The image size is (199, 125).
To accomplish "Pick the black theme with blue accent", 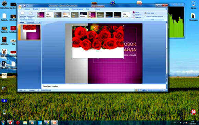I will tap(109, 15).
